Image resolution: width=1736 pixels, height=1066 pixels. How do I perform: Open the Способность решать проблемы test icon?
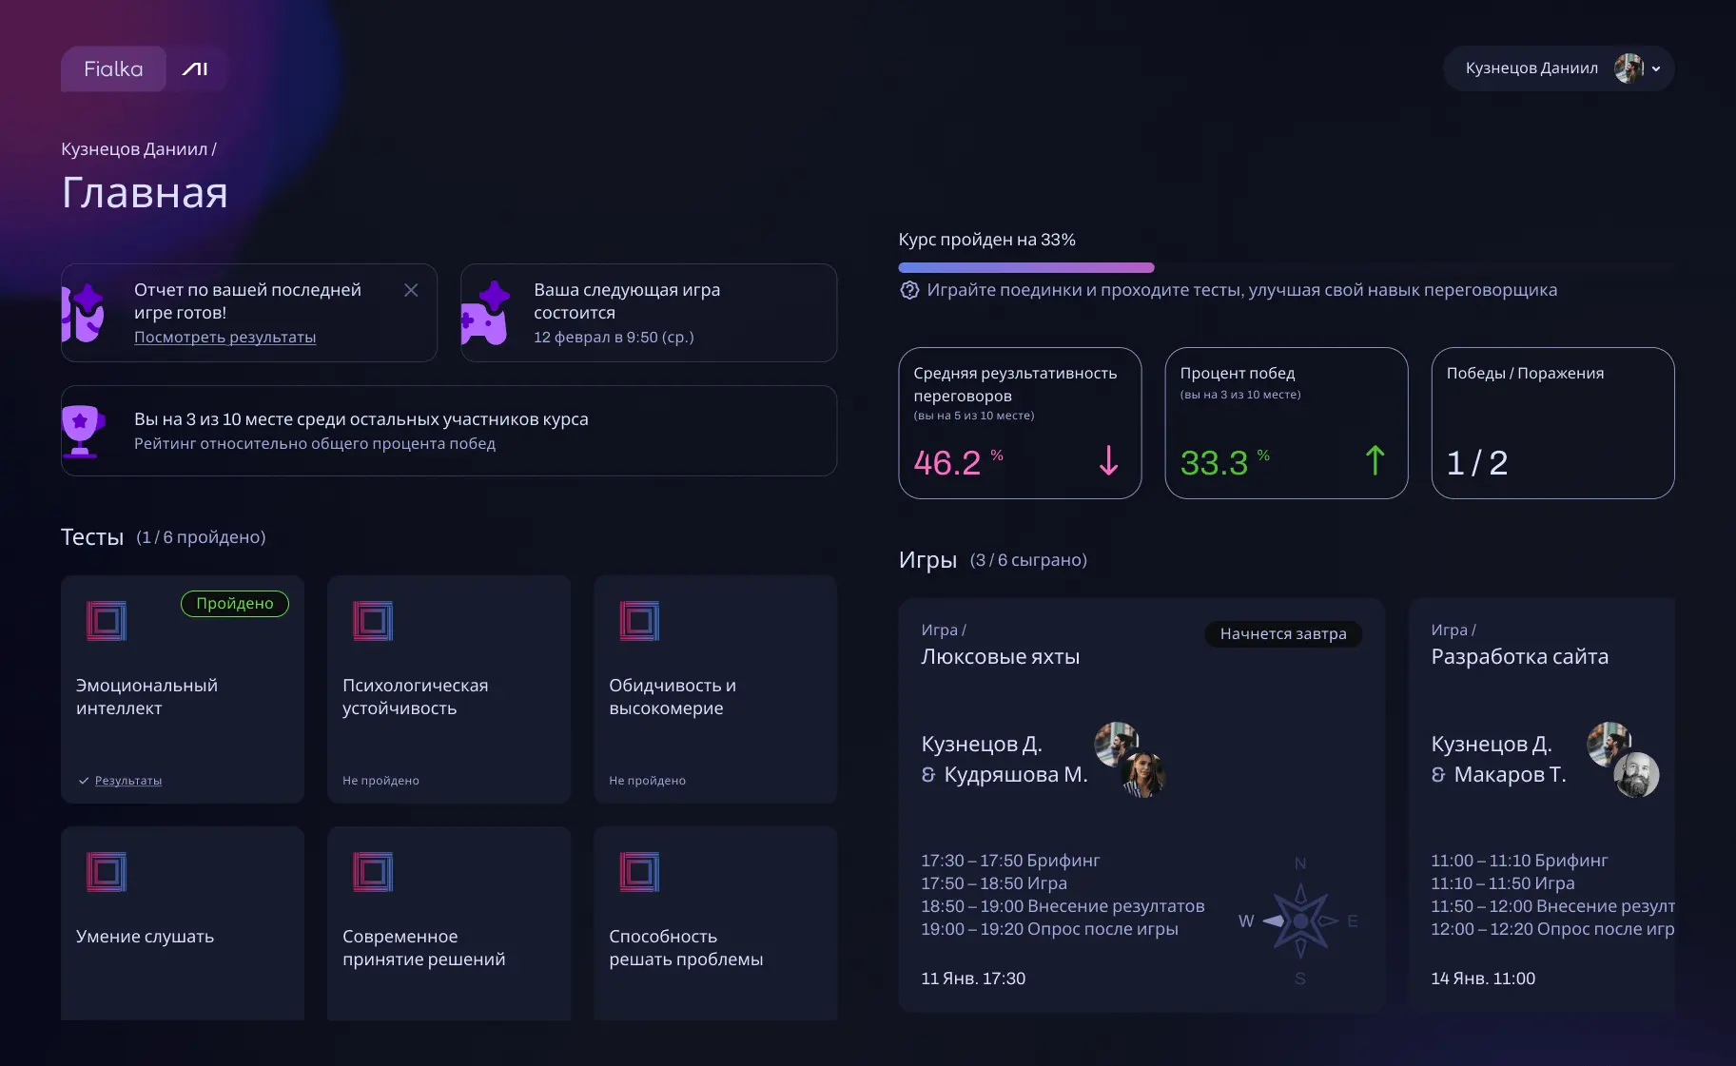click(x=639, y=872)
